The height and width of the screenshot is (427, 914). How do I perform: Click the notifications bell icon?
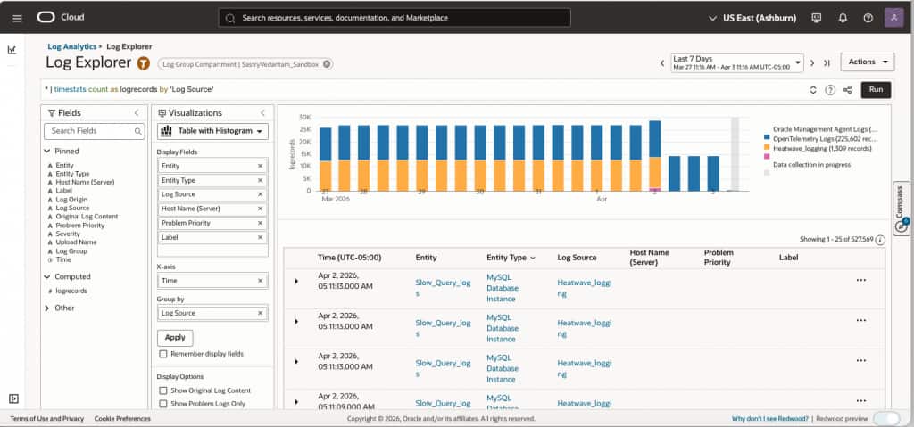coord(843,18)
